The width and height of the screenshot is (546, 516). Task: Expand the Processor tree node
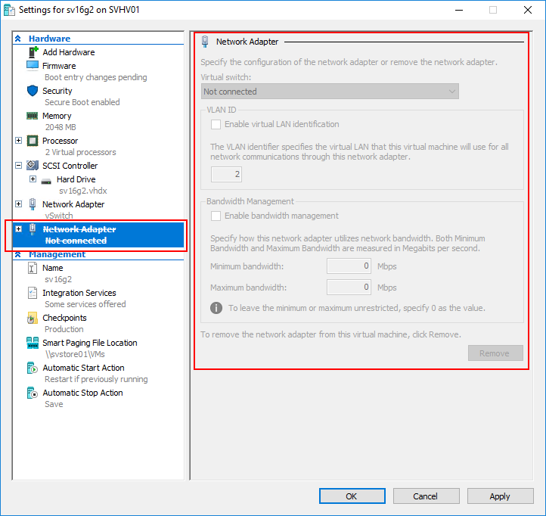pyautogui.click(x=19, y=141)
